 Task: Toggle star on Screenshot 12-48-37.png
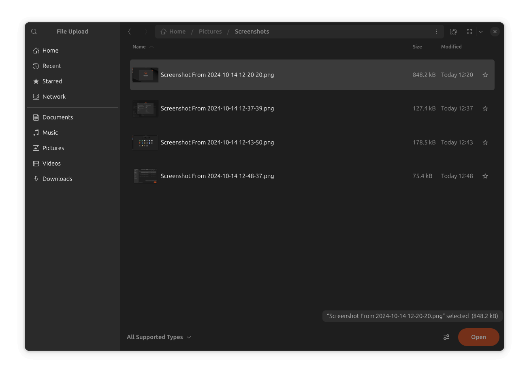coord(485,176)
